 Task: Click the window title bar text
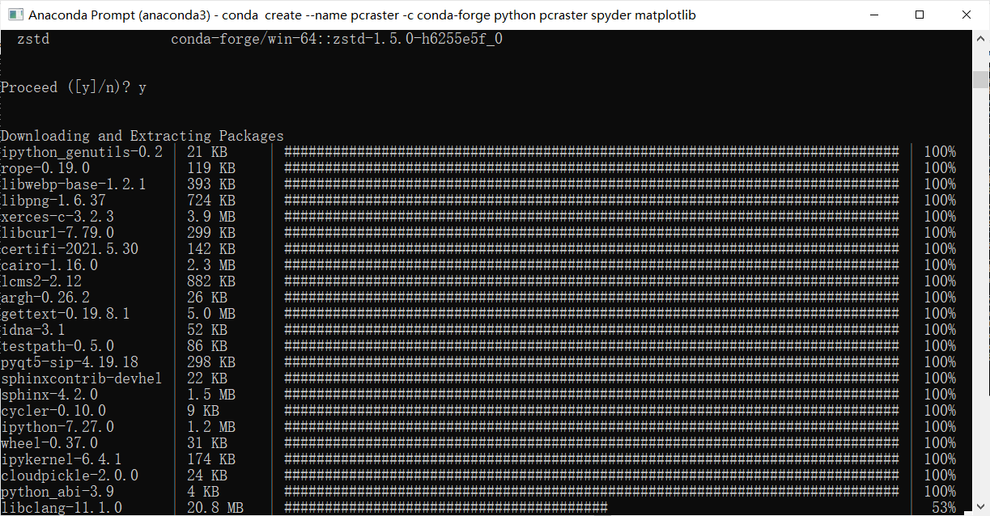pyautogui.click(x=362, y=15)
